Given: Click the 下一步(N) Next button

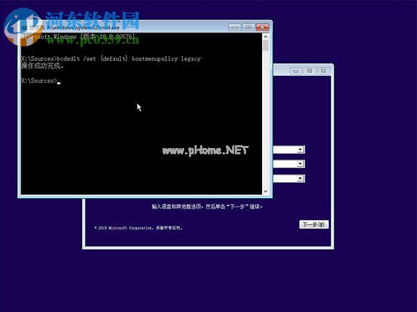Looking at the screenshot, I should (x=313, y=224).
